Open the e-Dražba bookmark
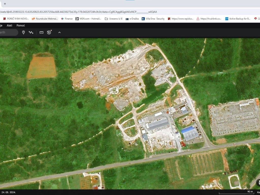The height and width of the screenshot is (195, 260). tap(132, 19)
